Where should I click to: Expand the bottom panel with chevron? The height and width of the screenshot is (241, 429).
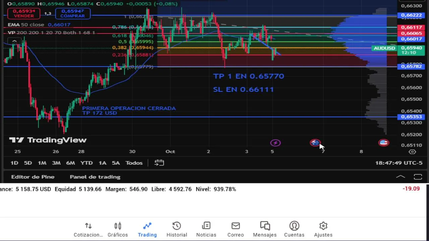pyautogui.click(x=401, y=177)
